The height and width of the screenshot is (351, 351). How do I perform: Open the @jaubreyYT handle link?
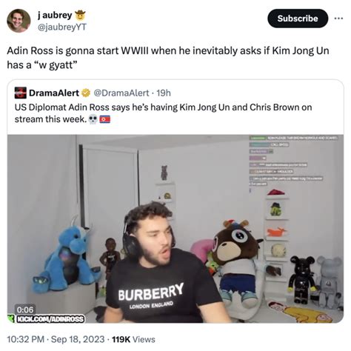pyautogui.click(x=61, y=27)
